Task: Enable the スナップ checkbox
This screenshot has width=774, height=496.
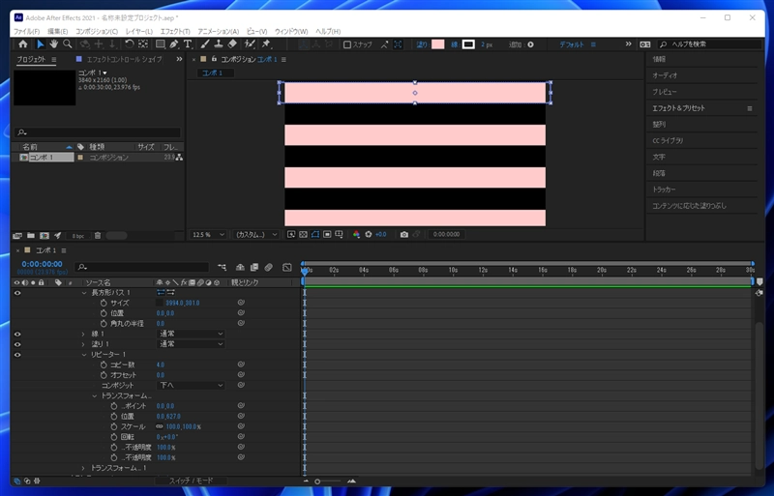Action: click(348, 44)
